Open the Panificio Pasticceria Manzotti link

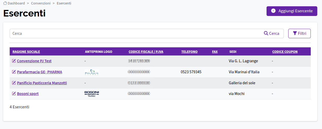42,83
